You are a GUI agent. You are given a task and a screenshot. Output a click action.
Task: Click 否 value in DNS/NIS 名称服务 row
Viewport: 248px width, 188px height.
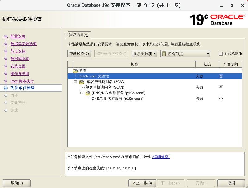221,99
